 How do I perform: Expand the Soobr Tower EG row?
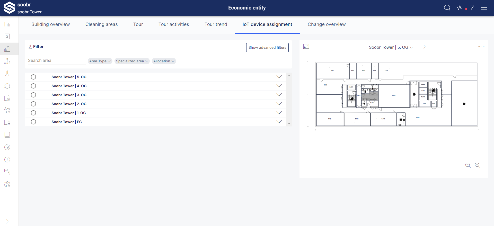[x=279, y=122]
